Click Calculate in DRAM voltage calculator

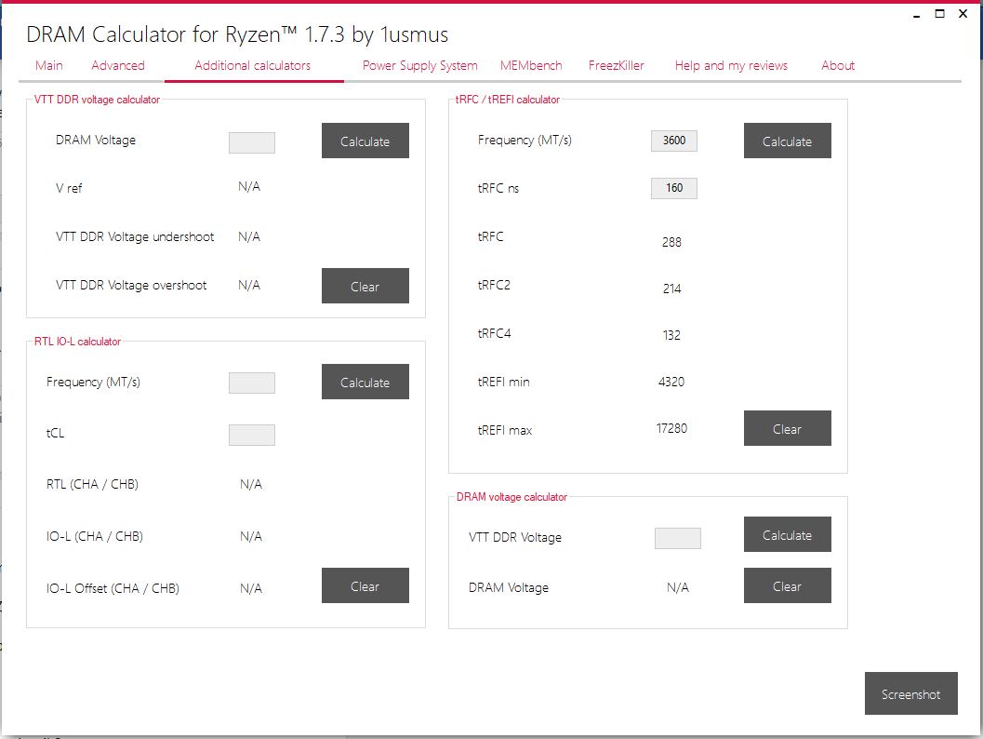point(788,534)
